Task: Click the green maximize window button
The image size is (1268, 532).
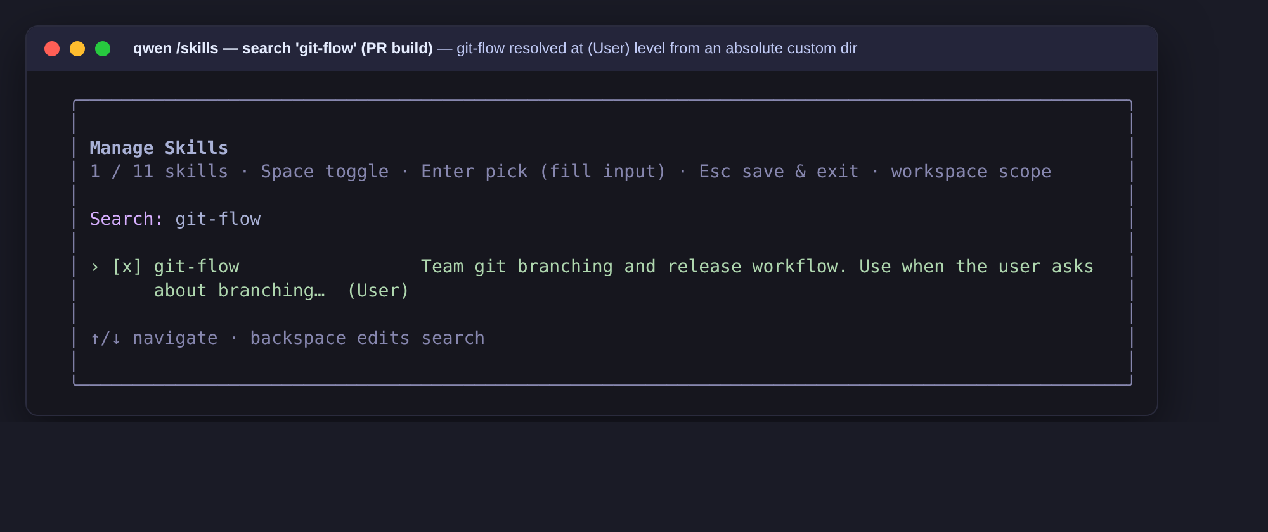Action: point(103,49)
